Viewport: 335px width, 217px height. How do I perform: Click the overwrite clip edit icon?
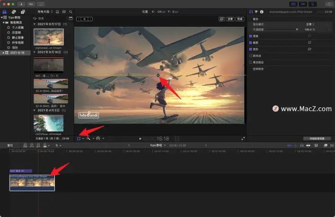coord(45,146)
